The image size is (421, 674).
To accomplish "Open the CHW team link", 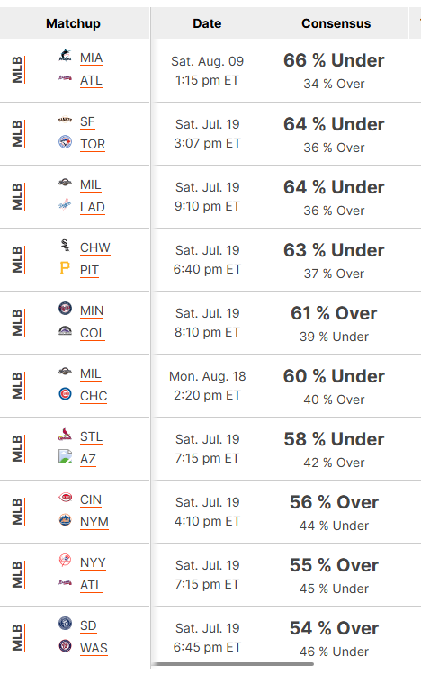I will (95, 248).
